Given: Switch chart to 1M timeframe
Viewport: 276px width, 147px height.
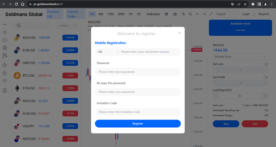Looking at the screenshot, I should (92, 14).
